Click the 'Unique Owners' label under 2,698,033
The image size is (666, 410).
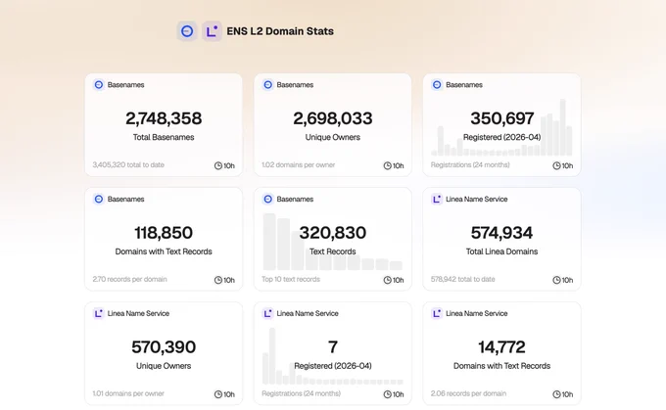pos(333,137)
